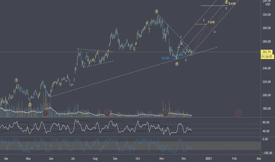The height and width of the screenshot is (162, 275).
Task: Select the circled wave 4 label
Action: [x=177, y=64]
